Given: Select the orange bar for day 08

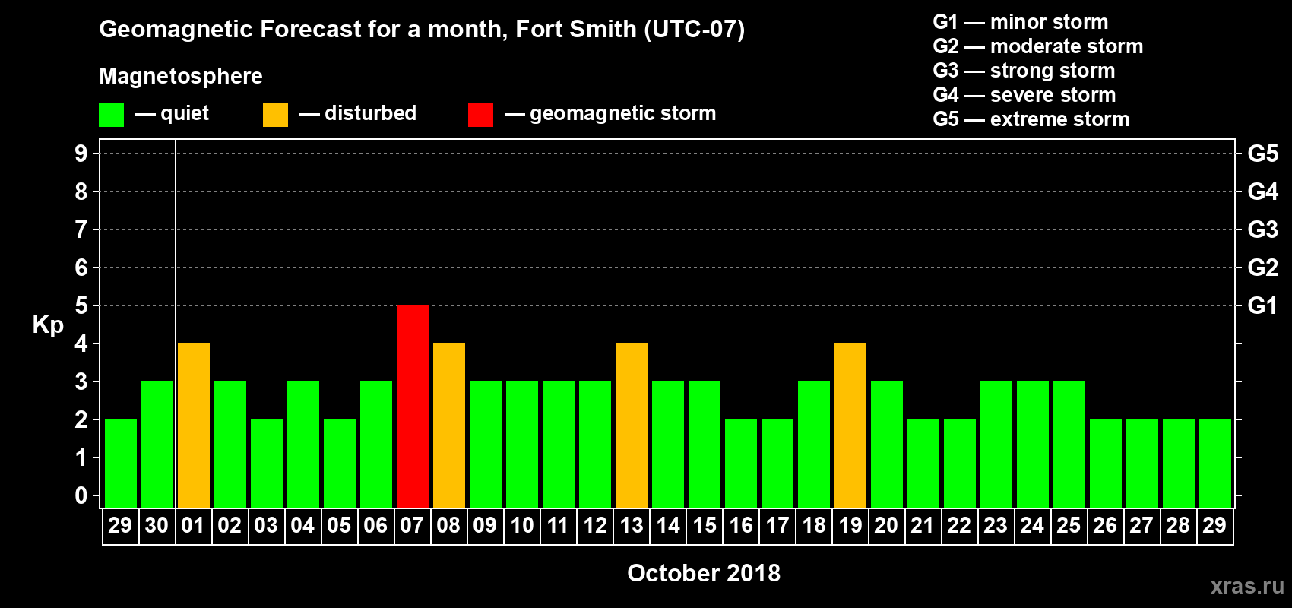Looking at the screenshot, I should (449, 426).
